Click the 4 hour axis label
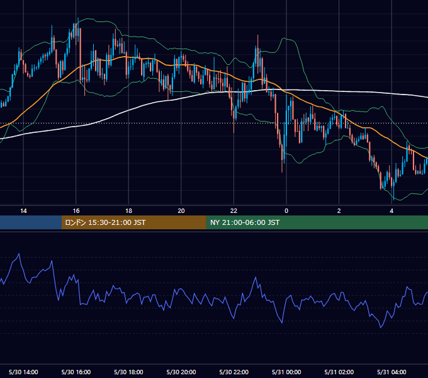This screenshot has height=378, width=428. (x=391, y=211)
